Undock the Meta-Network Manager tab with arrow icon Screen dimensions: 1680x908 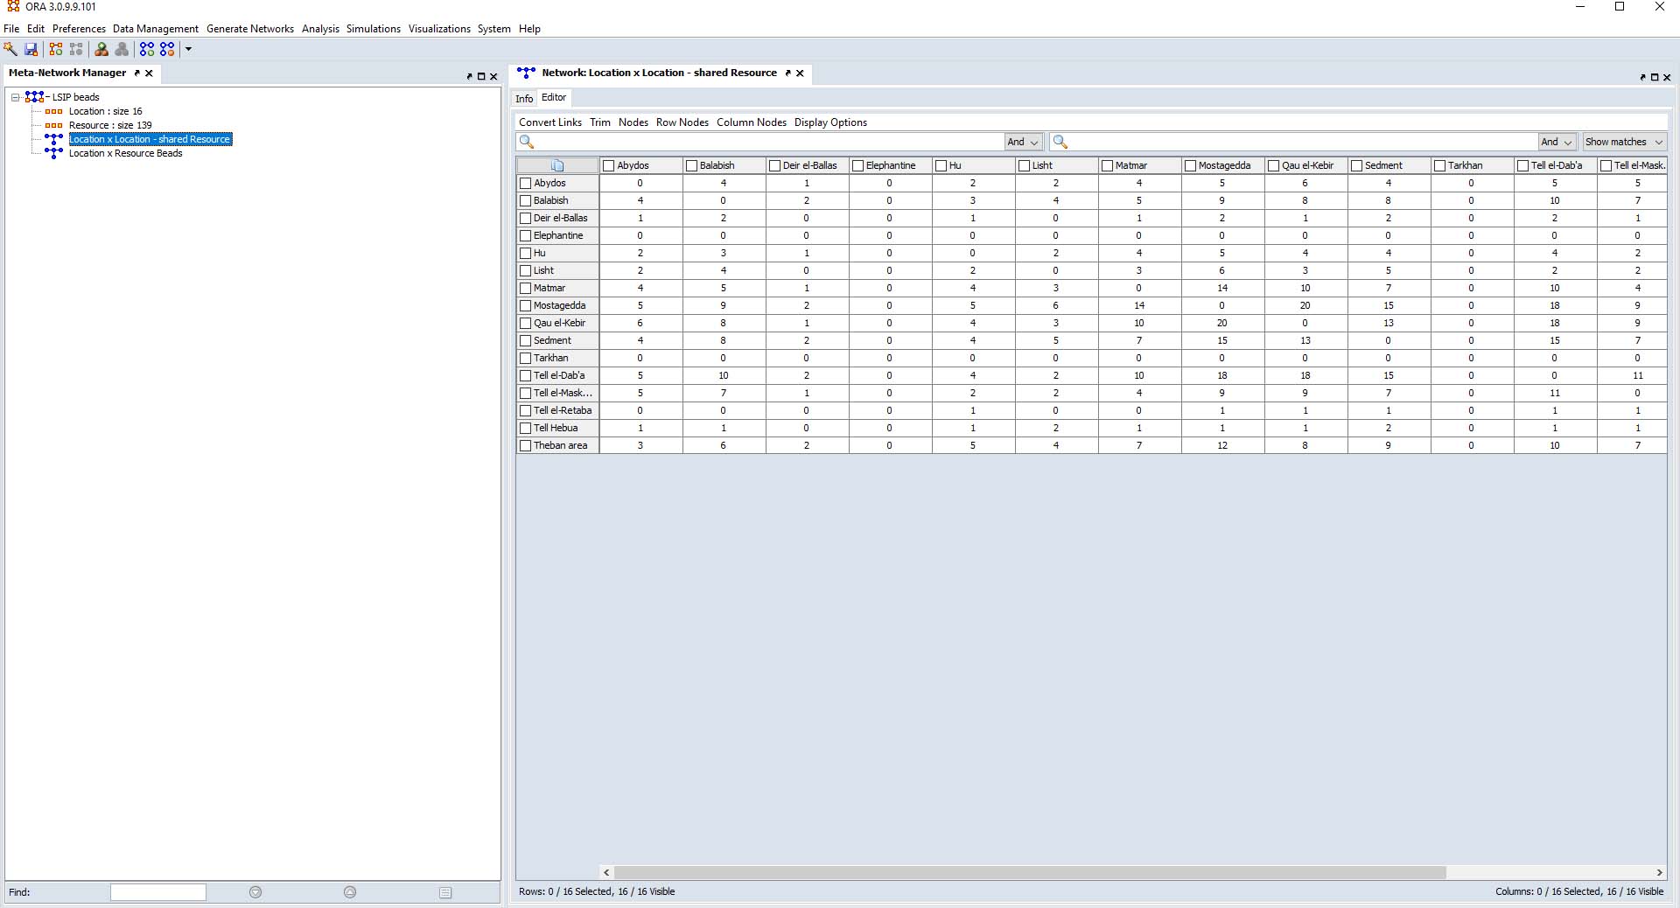[137, 73]
